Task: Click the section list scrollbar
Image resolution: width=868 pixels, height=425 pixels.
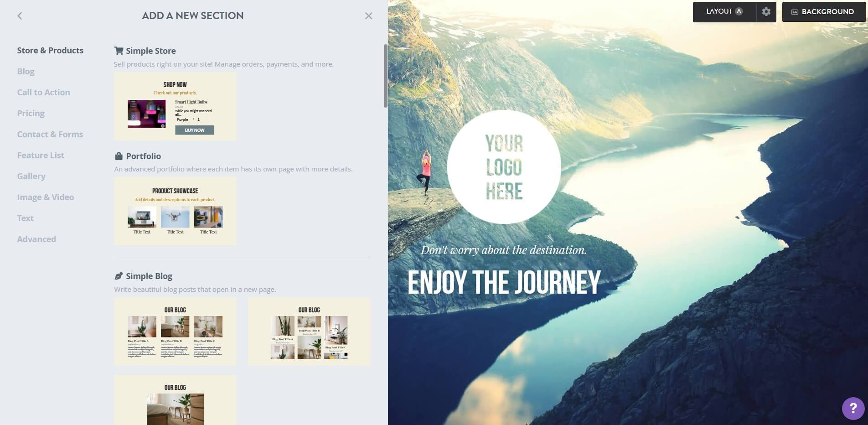Action: click(x=385, y=76)
